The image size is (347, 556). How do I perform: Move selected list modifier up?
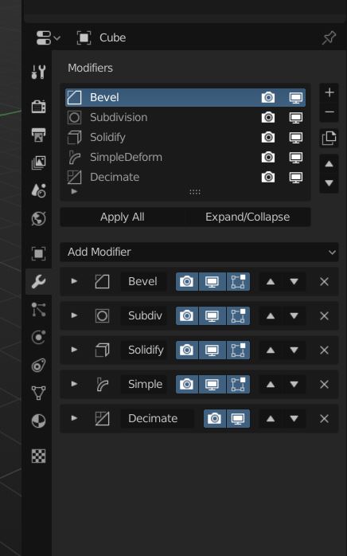(329, 164)
